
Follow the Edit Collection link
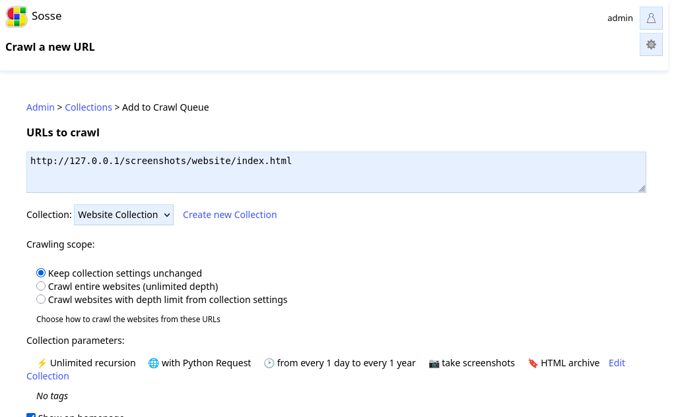click(617, 363)
